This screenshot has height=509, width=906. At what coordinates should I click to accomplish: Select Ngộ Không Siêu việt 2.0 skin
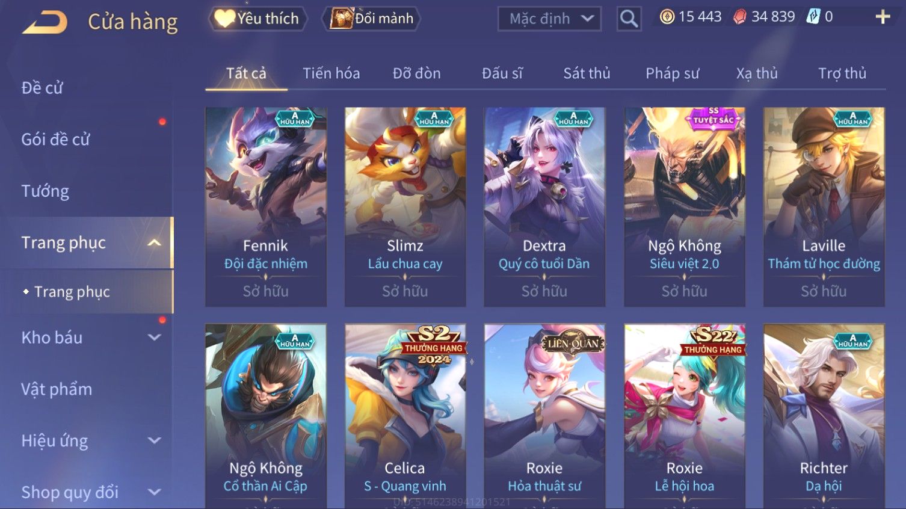685,207
